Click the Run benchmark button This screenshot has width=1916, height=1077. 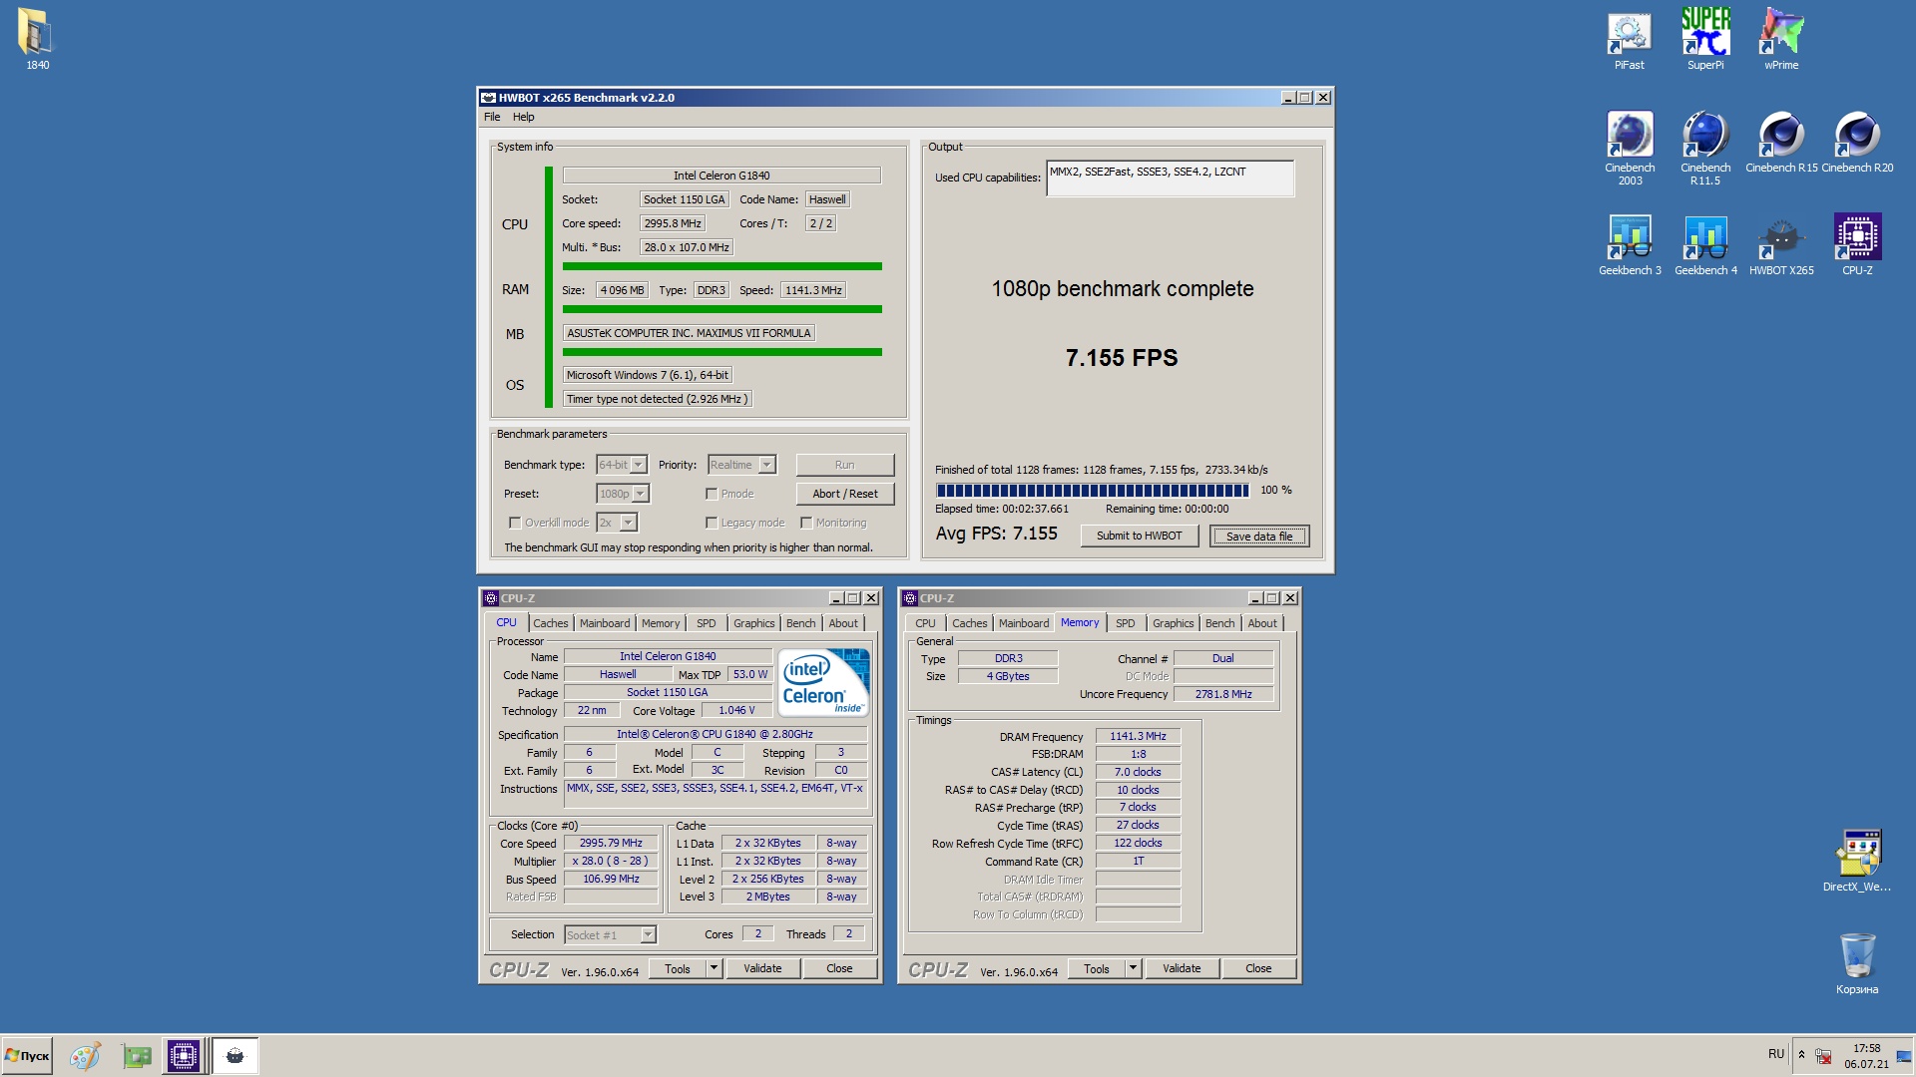(x=845, y=465)
